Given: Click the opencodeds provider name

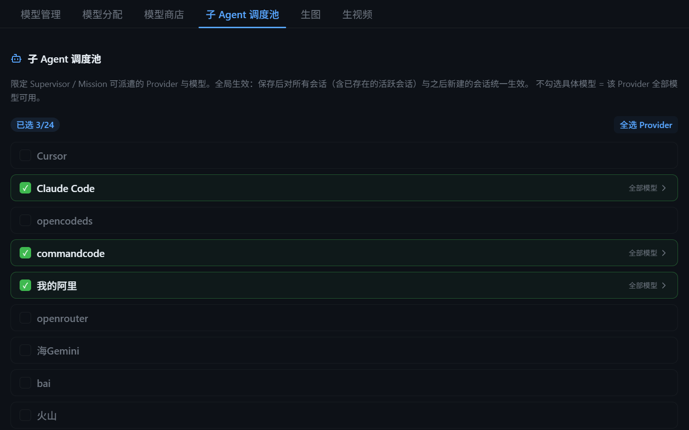Looking at the screenshot, I should click(x=65, y=221).
